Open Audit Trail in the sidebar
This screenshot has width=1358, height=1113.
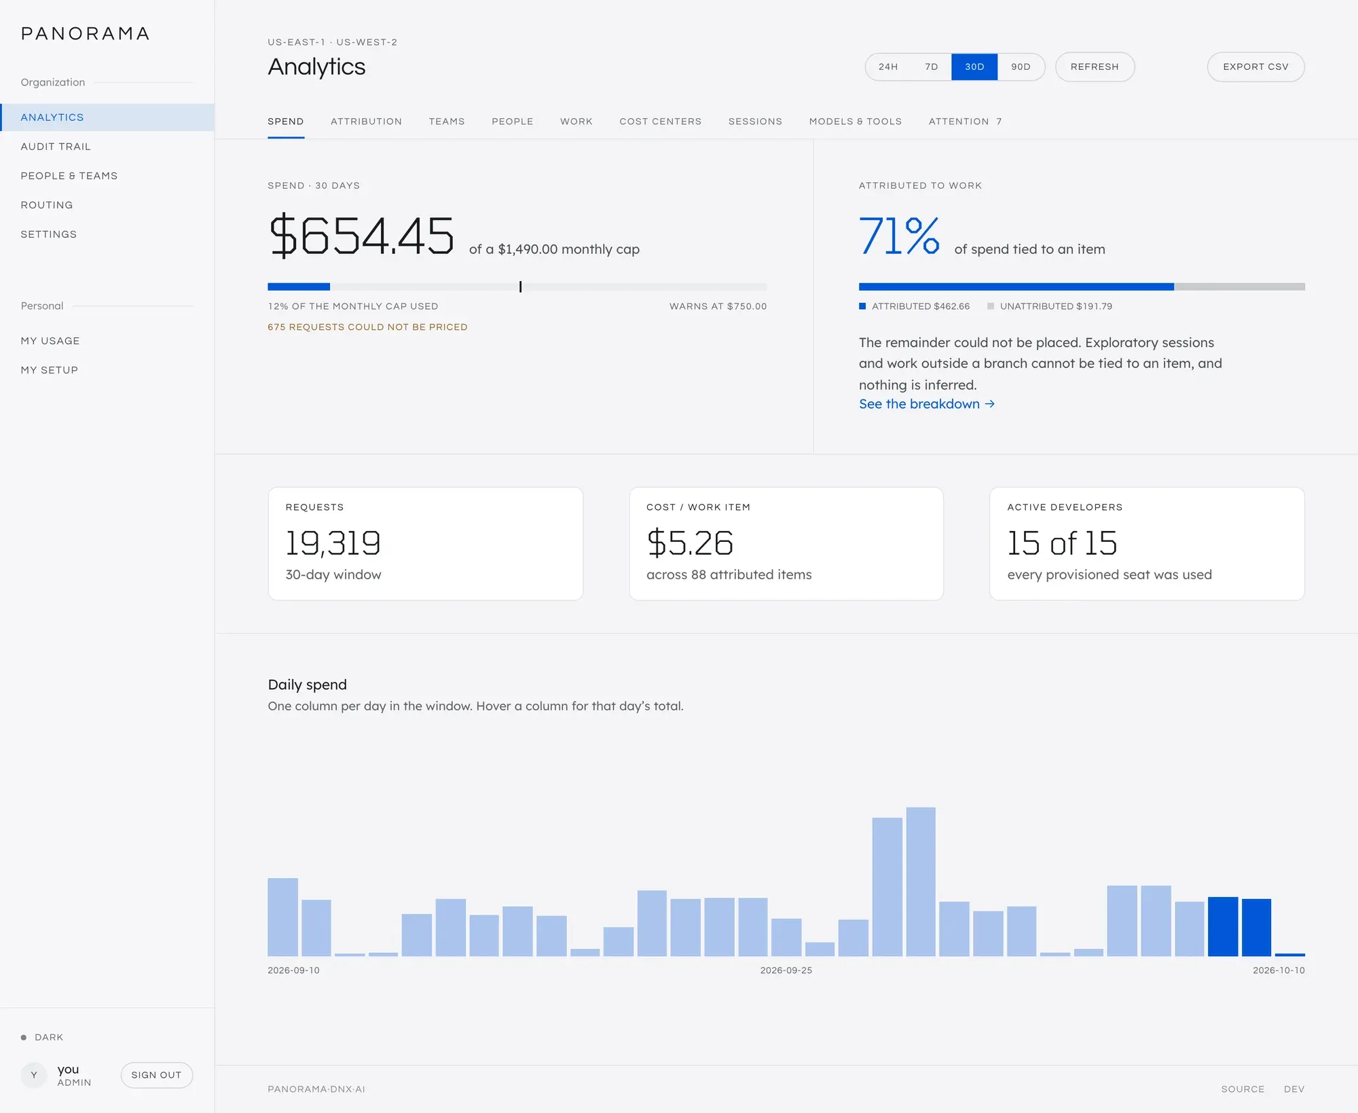pos(107,147)
